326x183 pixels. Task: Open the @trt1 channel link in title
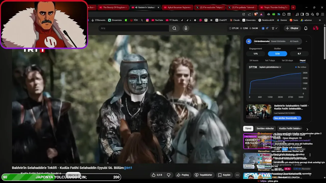click(x=128, y=168)
